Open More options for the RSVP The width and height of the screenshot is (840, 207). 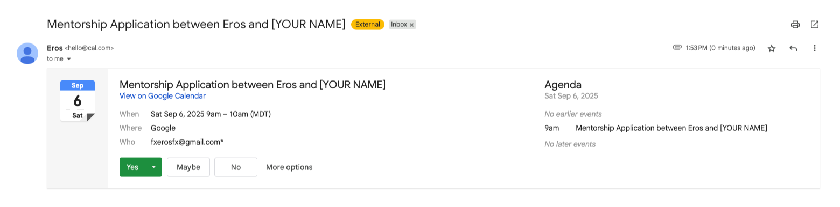click(289, 167)
